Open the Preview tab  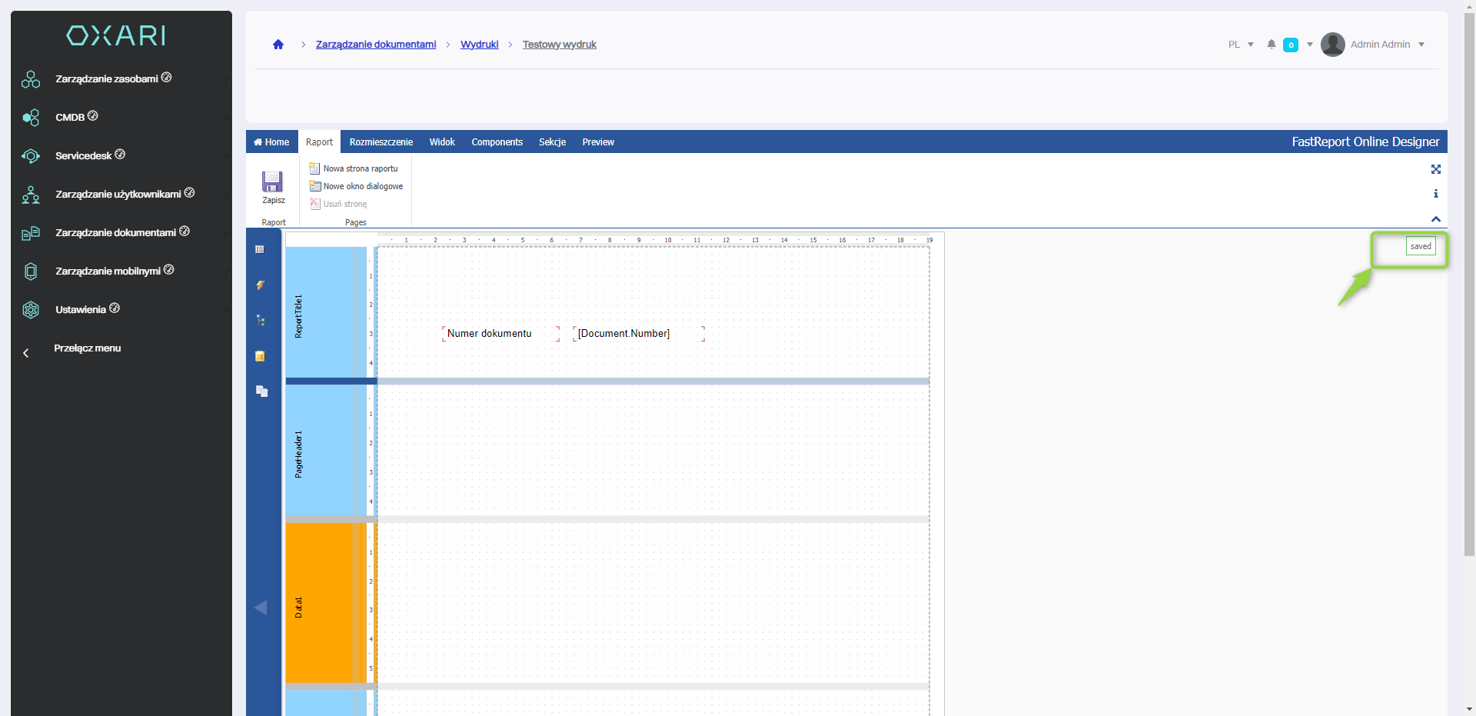(x=598, y=142)
